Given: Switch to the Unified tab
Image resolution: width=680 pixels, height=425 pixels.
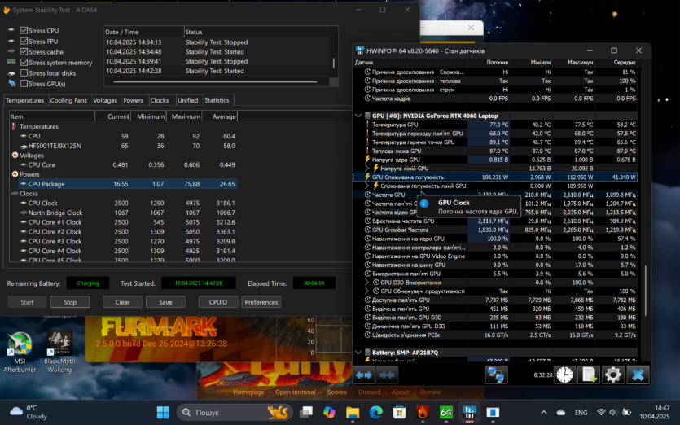Looking at the screenshot, I should click(187, 100).
